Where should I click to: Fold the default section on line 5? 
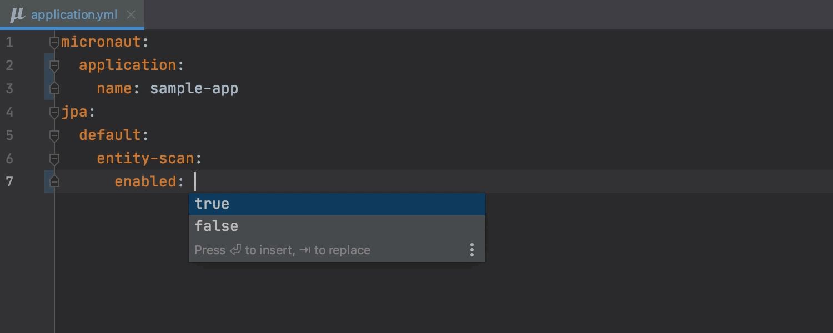tap(54, 136)
